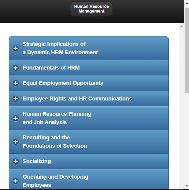Click the plus icon next to Employee Rights
This screenshot has height=190, width=189.
tap(16, 99)
